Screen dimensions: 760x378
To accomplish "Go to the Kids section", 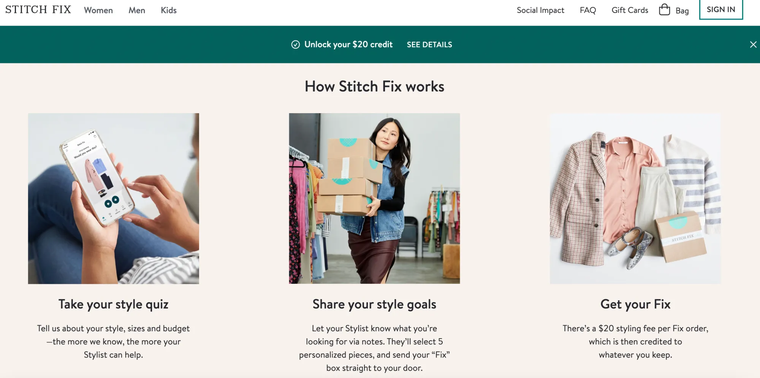I will (169, 10).
